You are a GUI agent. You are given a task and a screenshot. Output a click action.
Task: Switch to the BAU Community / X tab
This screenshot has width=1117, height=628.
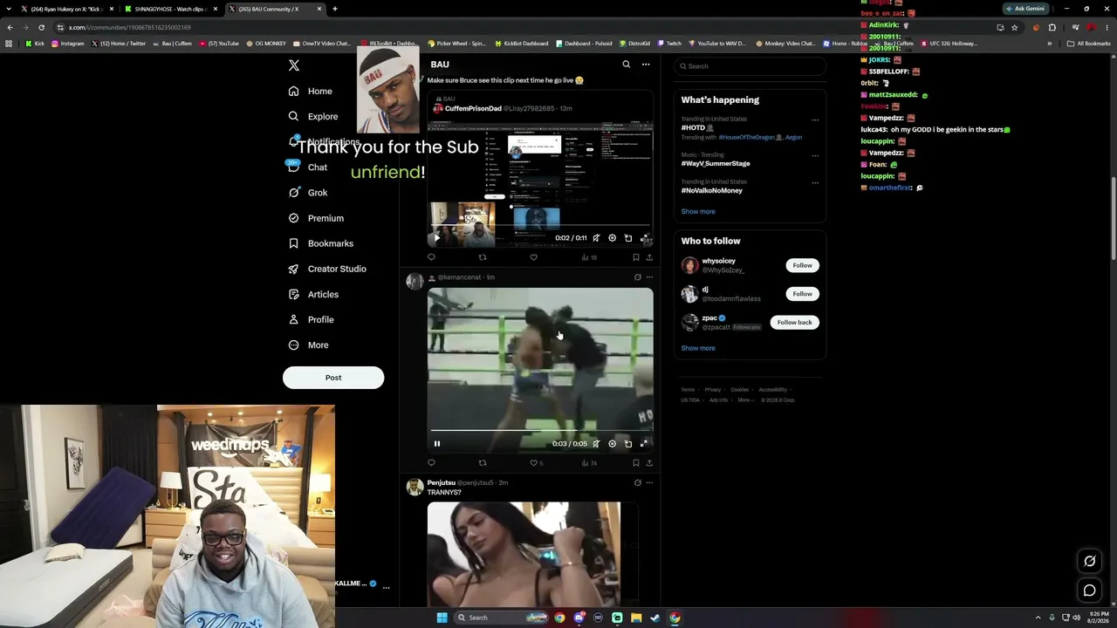(x=274, y=9)
